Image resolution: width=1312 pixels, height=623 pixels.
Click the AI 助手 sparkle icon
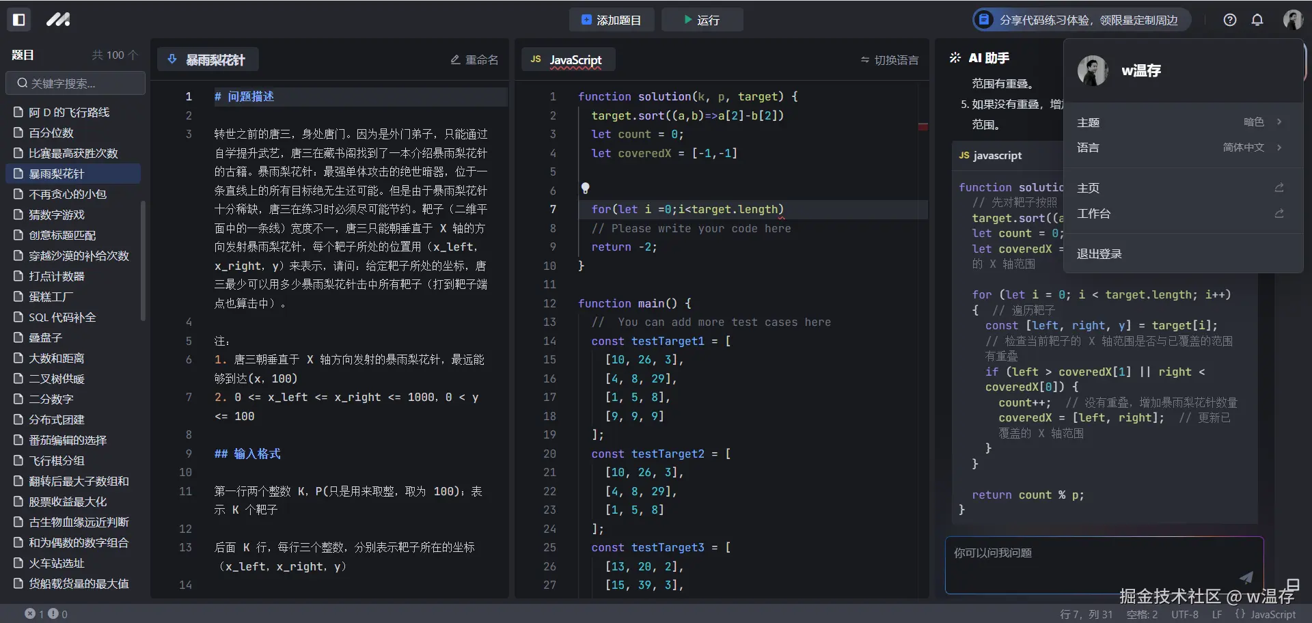955,57
